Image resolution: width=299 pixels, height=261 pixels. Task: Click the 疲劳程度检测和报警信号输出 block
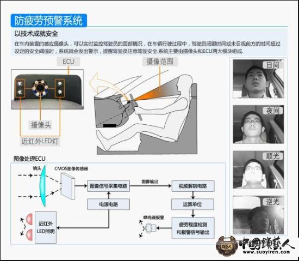click(193, 228)
